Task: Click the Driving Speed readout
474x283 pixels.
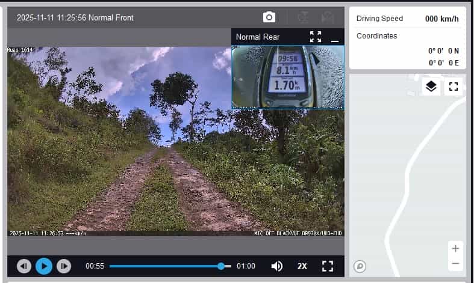Action: pos(407,19)
